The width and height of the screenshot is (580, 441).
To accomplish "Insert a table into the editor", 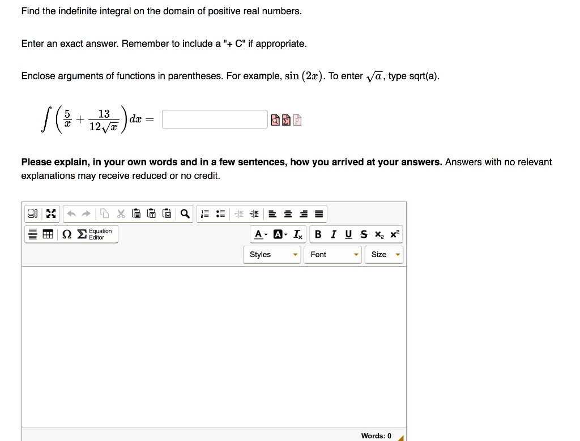I will [x=48, y=234].
